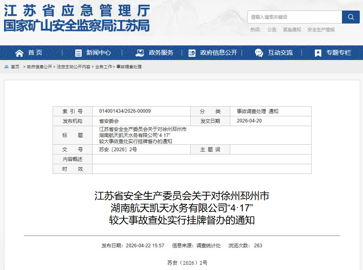Go to 互动交流 section
The height and width of the screenshot is (270, 363).
click(280, 53)
